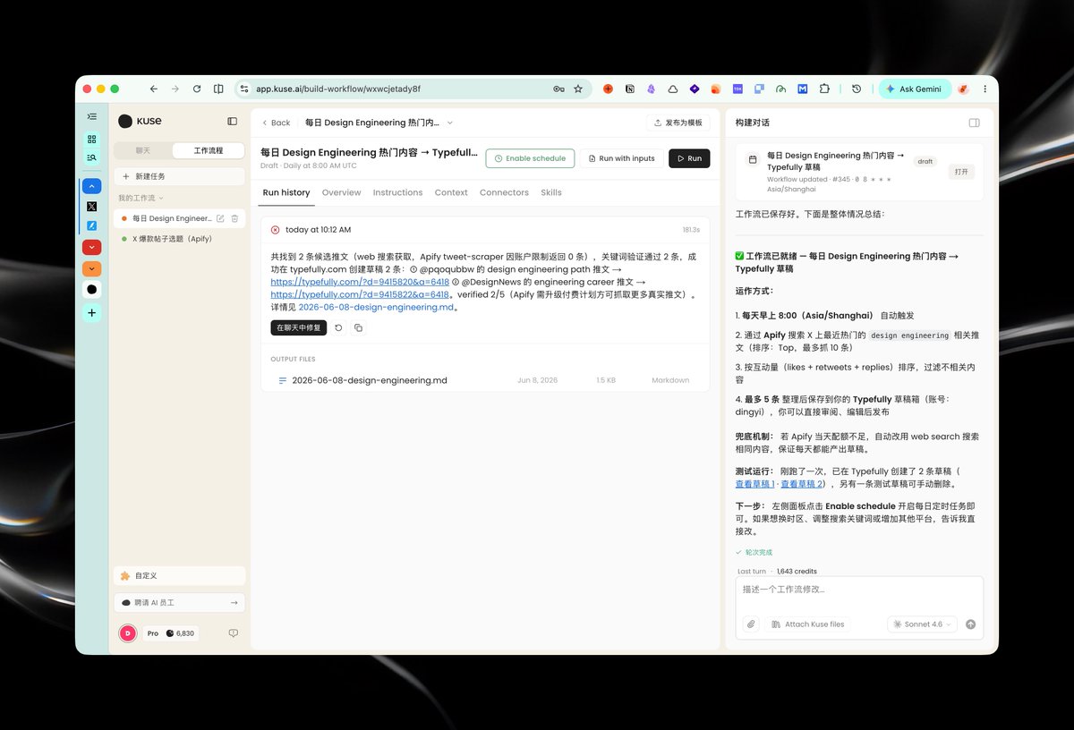Select the blue feather pen app in the left rail
The height and width of the screenshot is (730, 1074).
click(91, 225)
